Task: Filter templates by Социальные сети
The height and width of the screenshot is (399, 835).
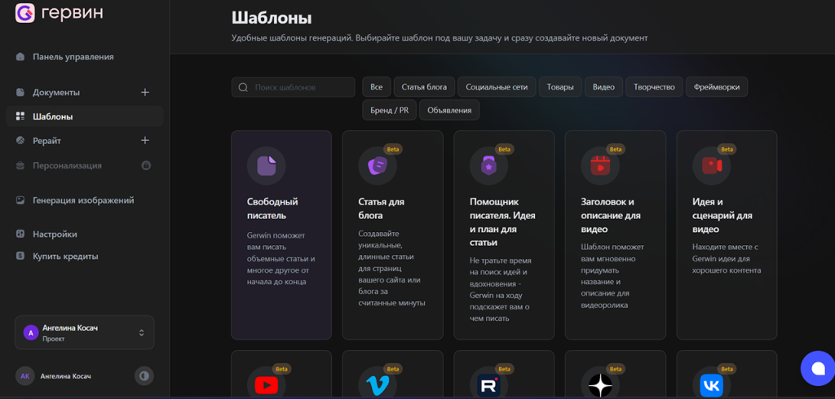Action: click(497, 87)
